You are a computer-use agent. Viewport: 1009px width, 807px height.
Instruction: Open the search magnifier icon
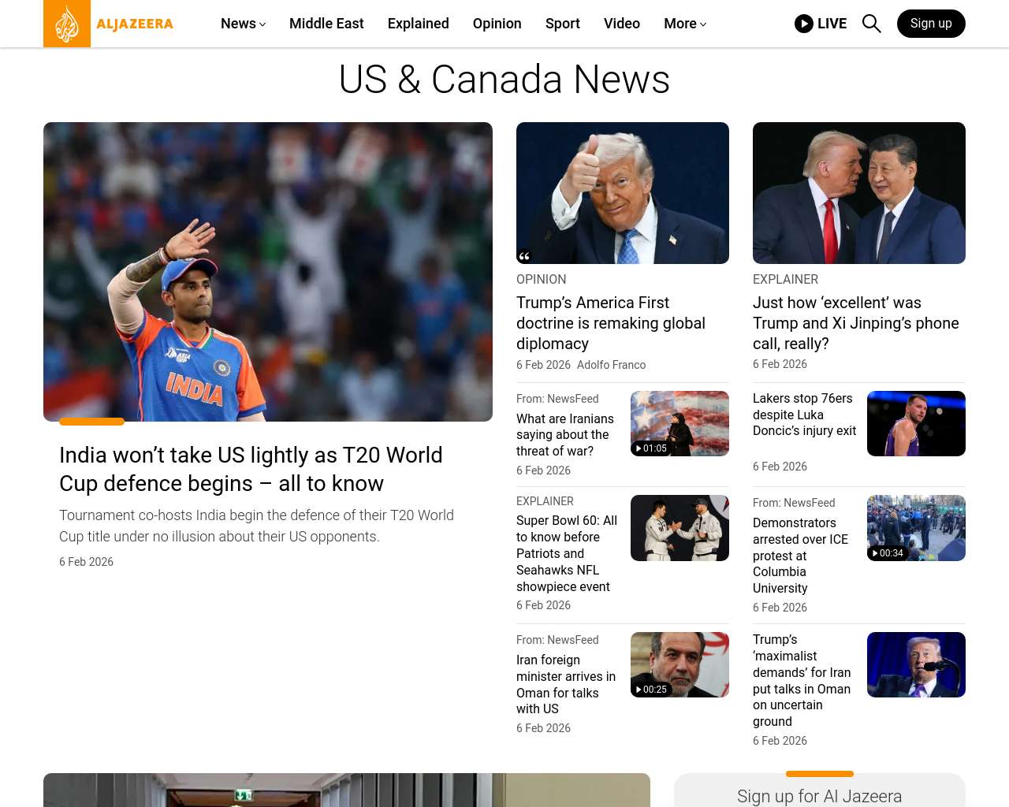pos(871,24)
